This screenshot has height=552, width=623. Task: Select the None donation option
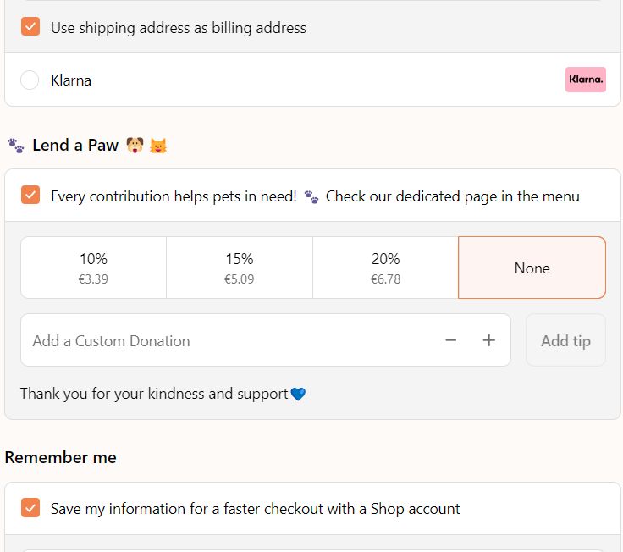click(532, 268)
